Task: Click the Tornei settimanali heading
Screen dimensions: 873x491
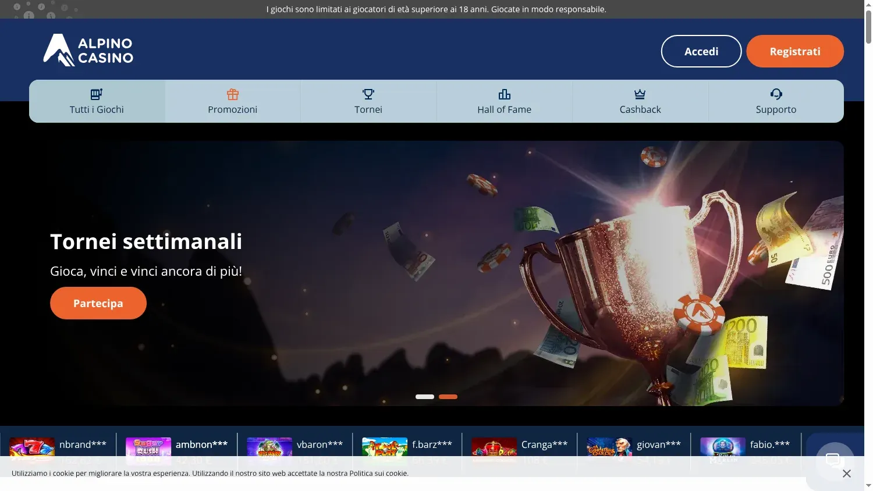Action: click(146, 241)
